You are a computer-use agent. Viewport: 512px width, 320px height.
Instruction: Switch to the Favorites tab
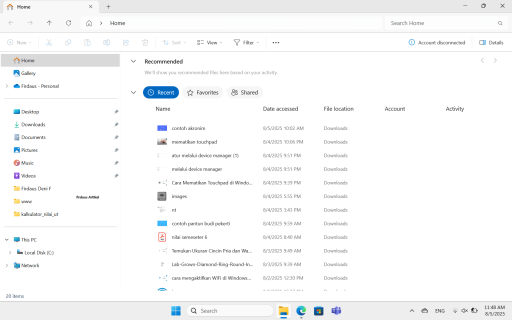click(x=202, y=92)
